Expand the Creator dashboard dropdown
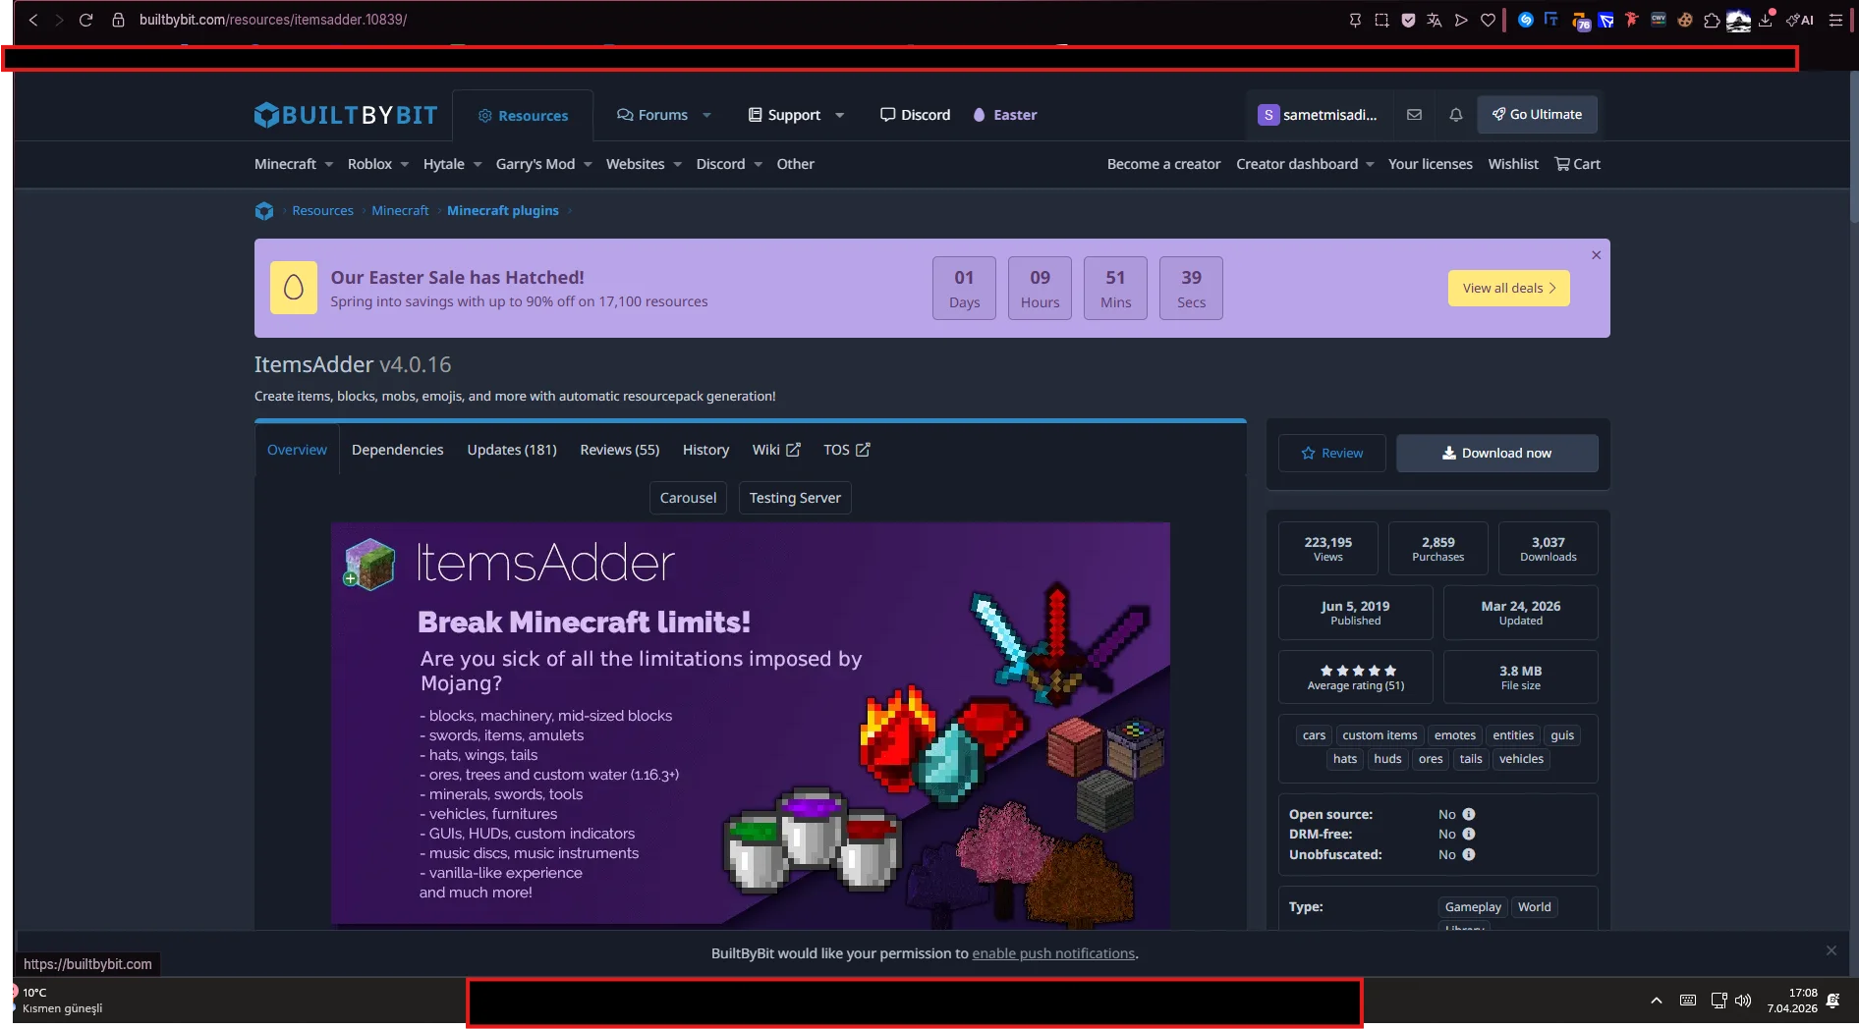The width and height of the screenshot is (1859, 1029). [x=1370, y=165]
